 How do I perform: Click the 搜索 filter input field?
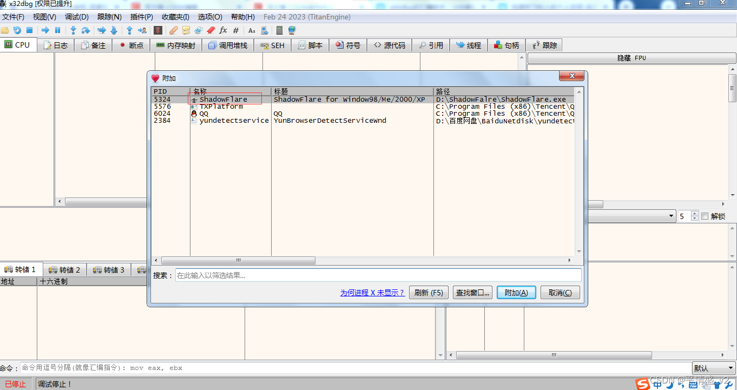tap(378, 275)
